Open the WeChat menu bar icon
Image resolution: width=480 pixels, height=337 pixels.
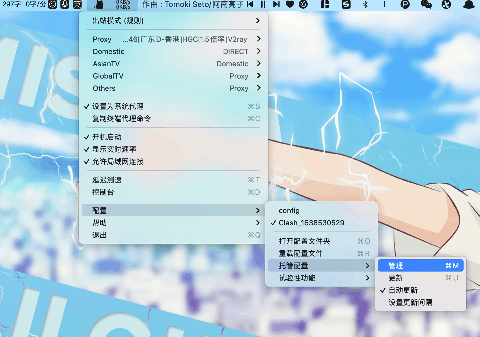(426, 4)
